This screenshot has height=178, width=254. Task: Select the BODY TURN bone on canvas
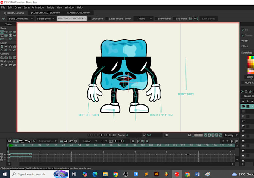(x=186, y=73)
